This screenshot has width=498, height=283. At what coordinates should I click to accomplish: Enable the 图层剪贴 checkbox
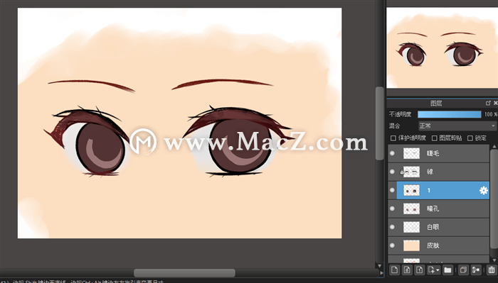click(x=435, y=138)
